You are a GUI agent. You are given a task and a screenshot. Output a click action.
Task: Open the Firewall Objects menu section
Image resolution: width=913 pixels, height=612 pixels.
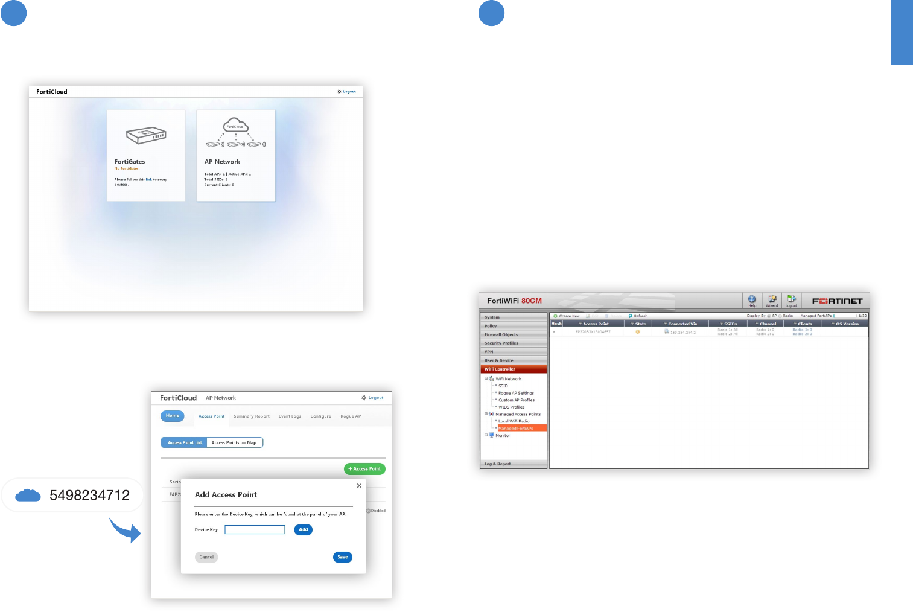[514, 334]
